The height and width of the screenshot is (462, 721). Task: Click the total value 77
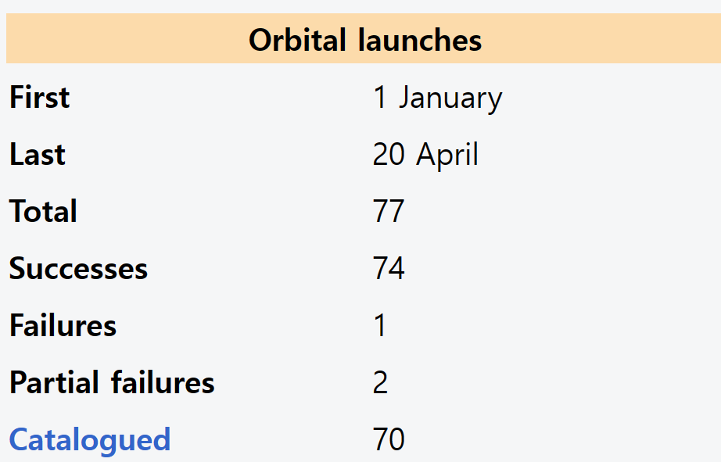389,212
